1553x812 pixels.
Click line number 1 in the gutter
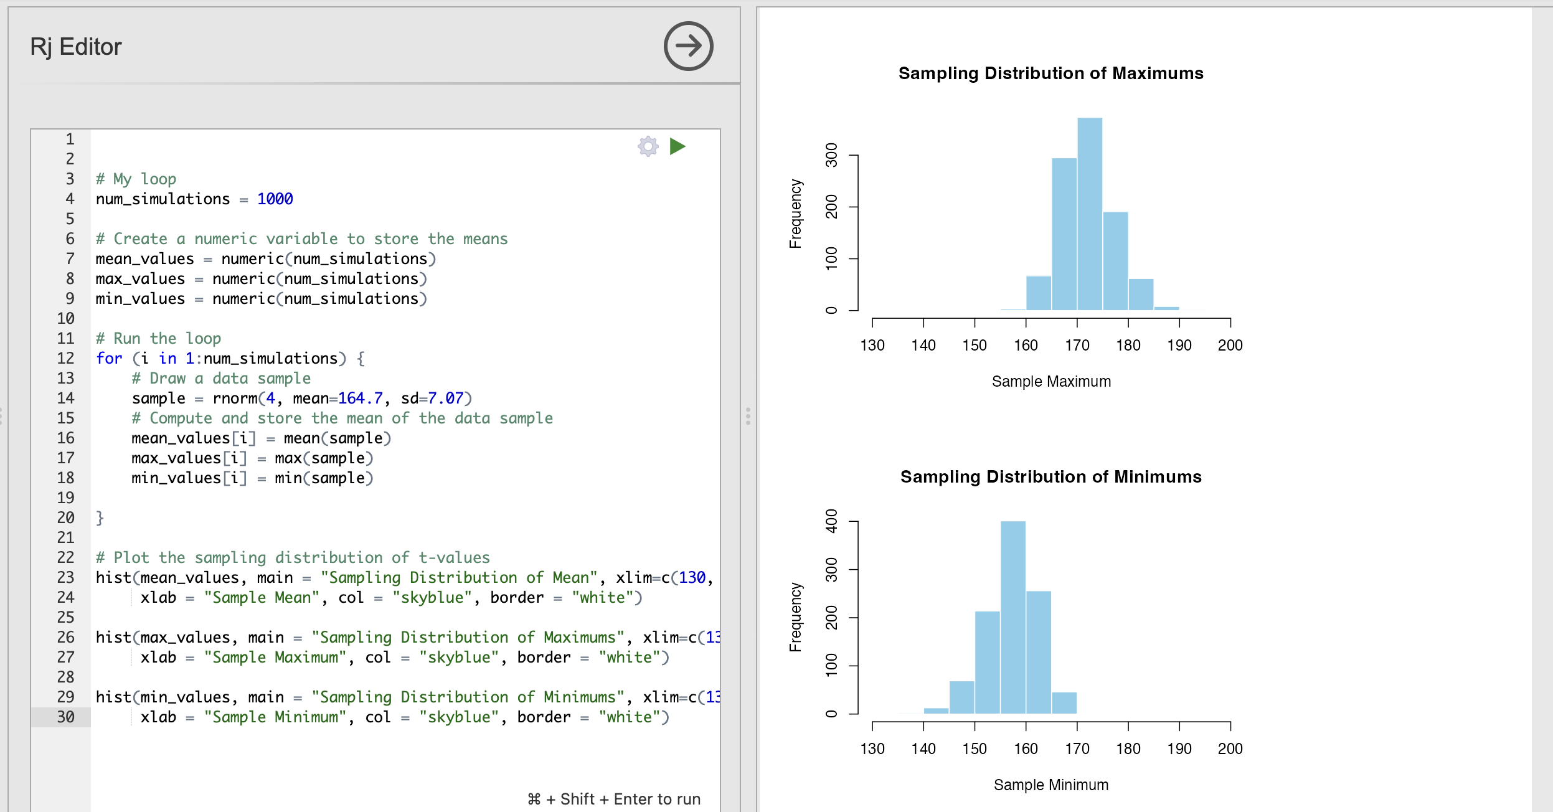[x=70, y=139]
